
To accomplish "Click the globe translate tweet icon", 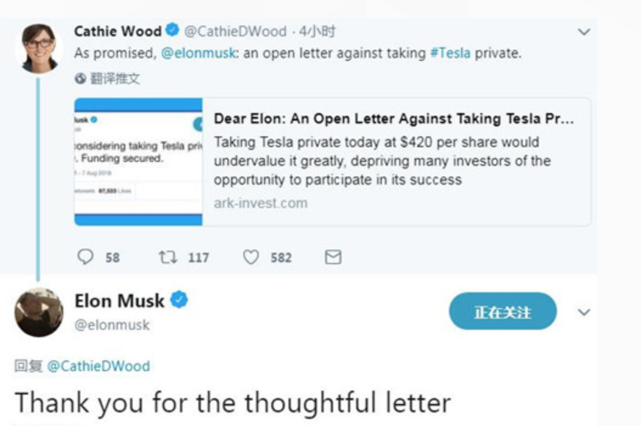I will [x=80, y=79].
